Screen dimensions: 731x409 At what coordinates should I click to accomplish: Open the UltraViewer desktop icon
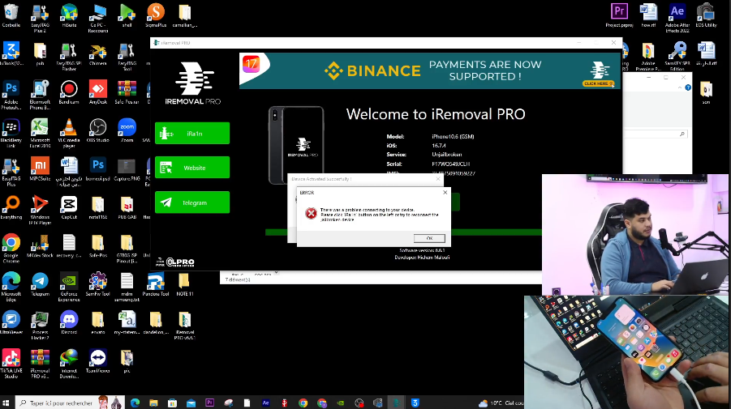(x=11, y=322)
